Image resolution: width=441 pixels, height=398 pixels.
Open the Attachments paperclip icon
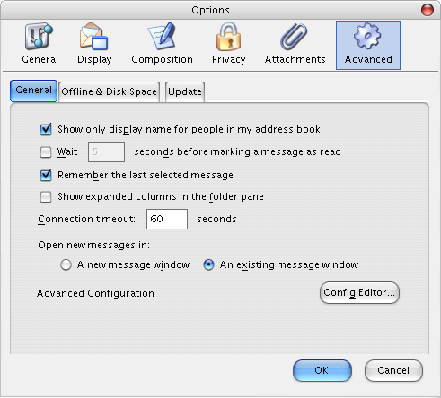pos(294,37)
